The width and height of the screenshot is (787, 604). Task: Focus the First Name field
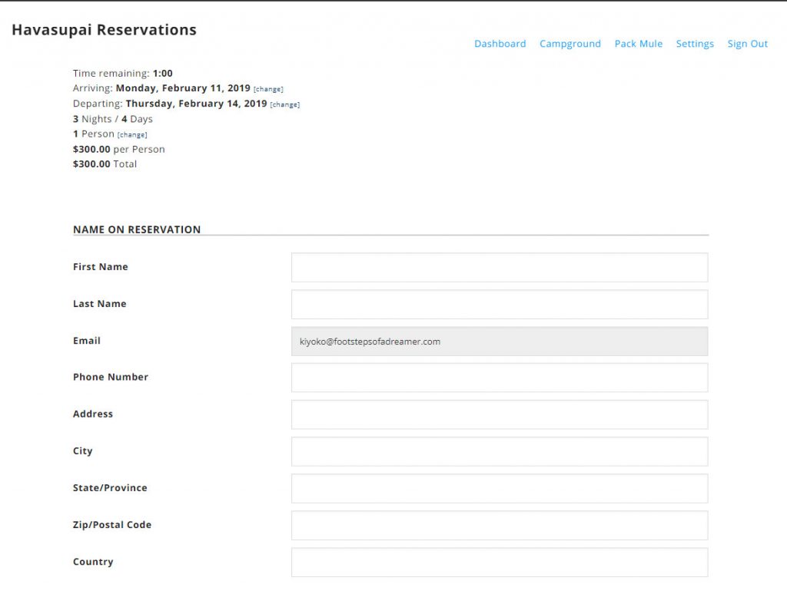pyautogui.click(x=500, y=267)
